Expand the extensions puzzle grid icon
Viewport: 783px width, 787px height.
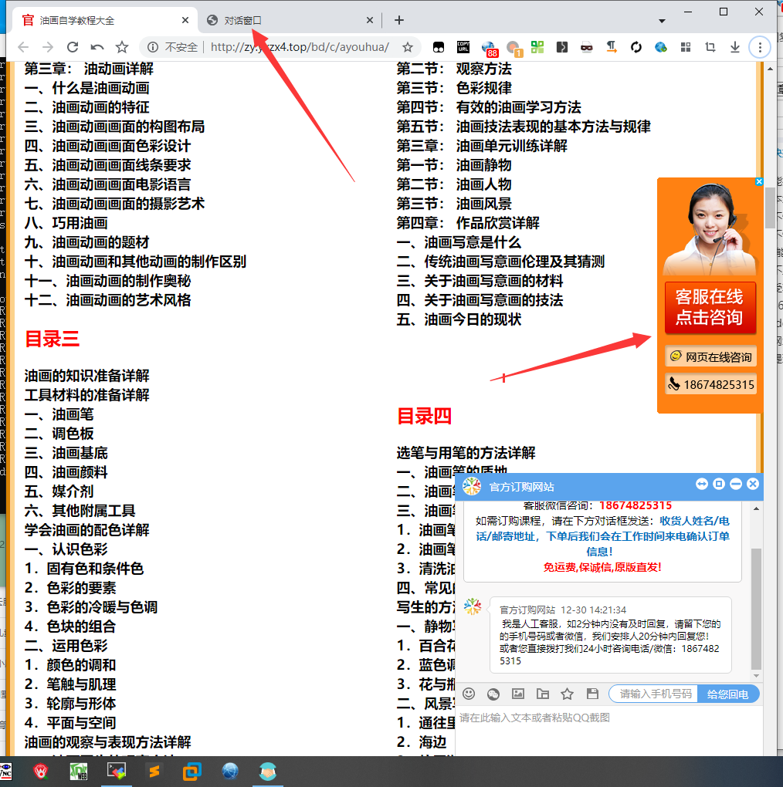click(x=684, y=47)
